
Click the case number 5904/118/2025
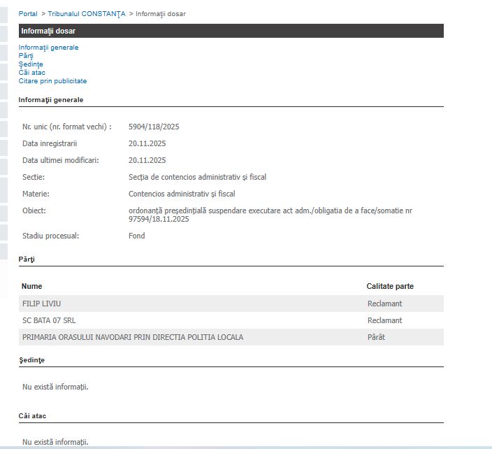pyautogui.click(x=154, y=127)
